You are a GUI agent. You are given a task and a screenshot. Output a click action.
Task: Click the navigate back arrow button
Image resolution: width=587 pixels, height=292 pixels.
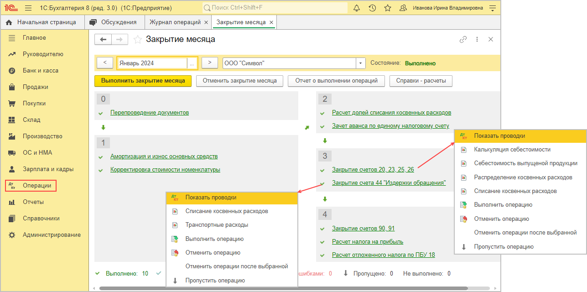pos(103,40)
